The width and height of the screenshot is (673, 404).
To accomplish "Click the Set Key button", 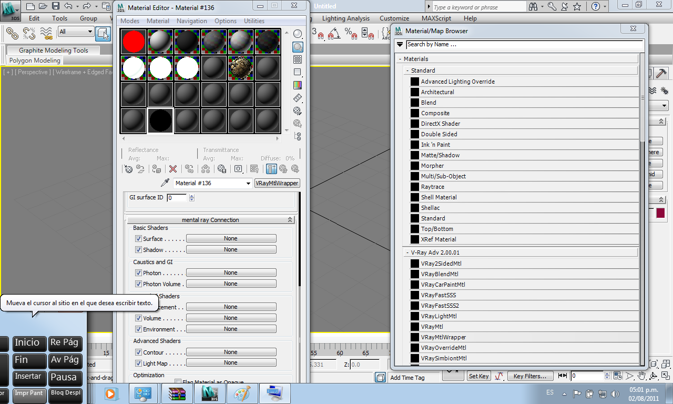I will (479, 376).
